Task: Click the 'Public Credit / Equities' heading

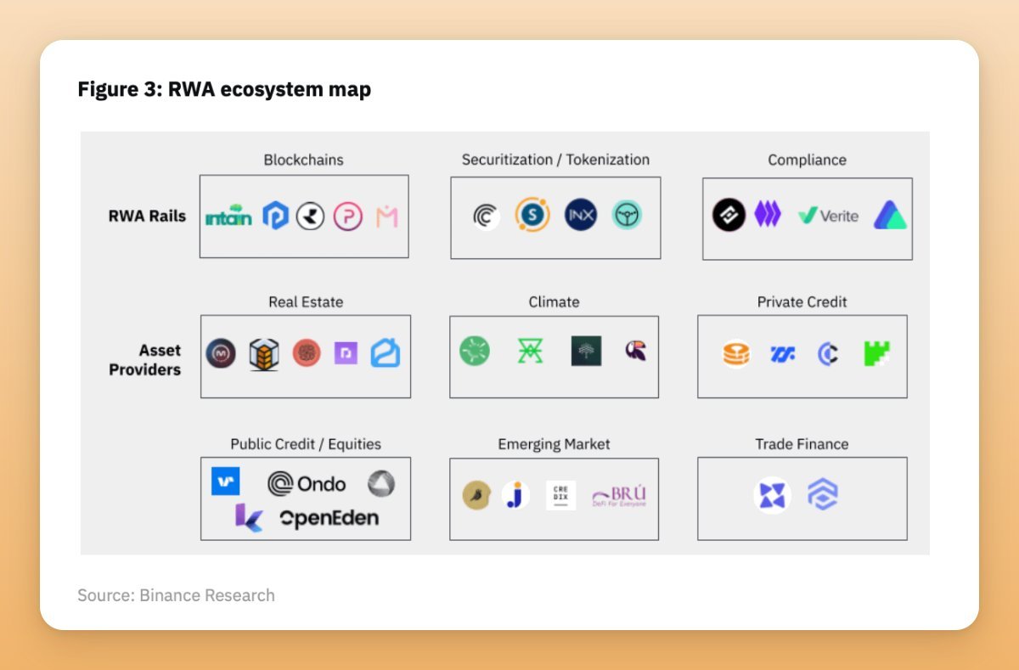Action: point(306,444)
